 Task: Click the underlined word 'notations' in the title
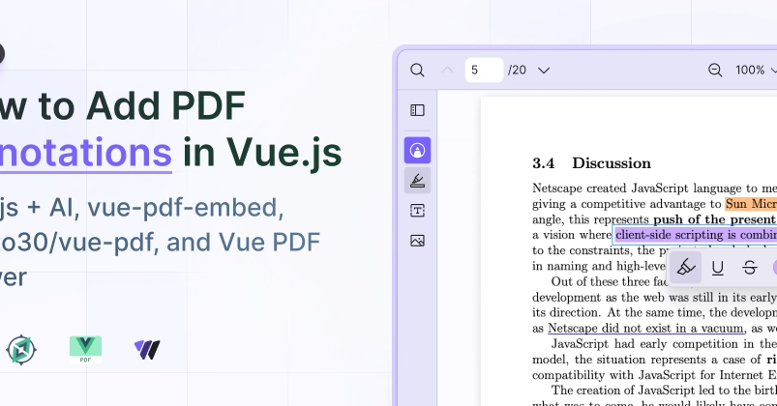[x=85, y=153]
